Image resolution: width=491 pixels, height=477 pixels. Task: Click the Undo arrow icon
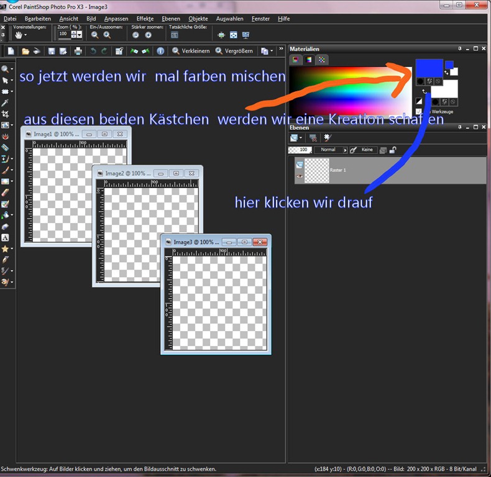pos(93,51)
